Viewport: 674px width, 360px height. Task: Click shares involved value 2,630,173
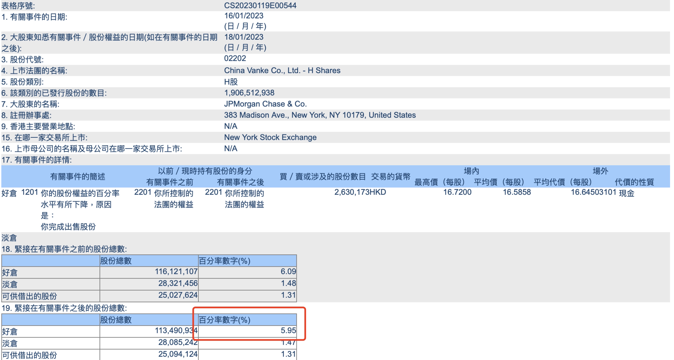pyautogui.click(x=352, y=192)
